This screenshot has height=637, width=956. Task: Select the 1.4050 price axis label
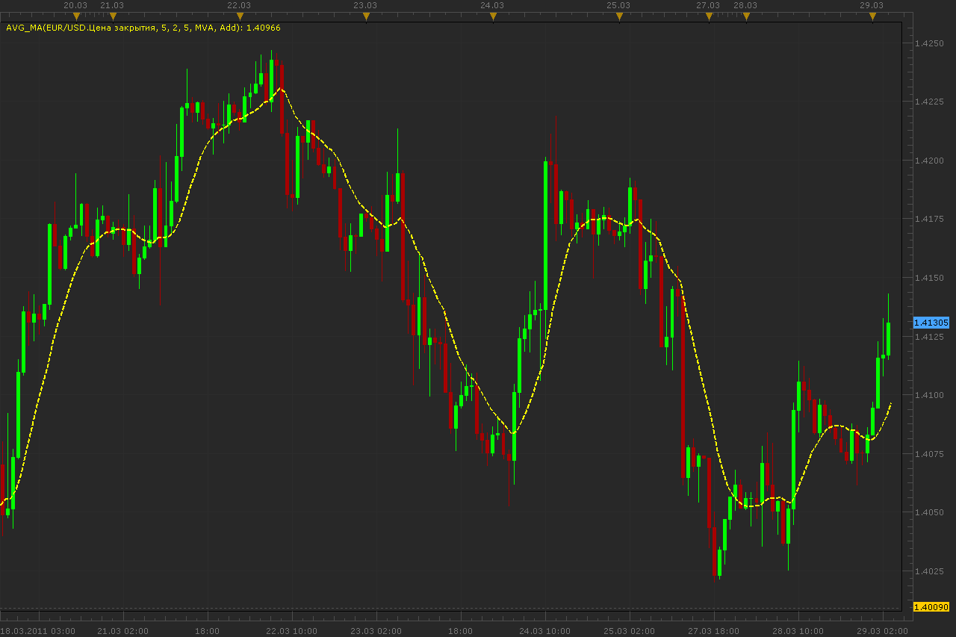pos(929,512)
